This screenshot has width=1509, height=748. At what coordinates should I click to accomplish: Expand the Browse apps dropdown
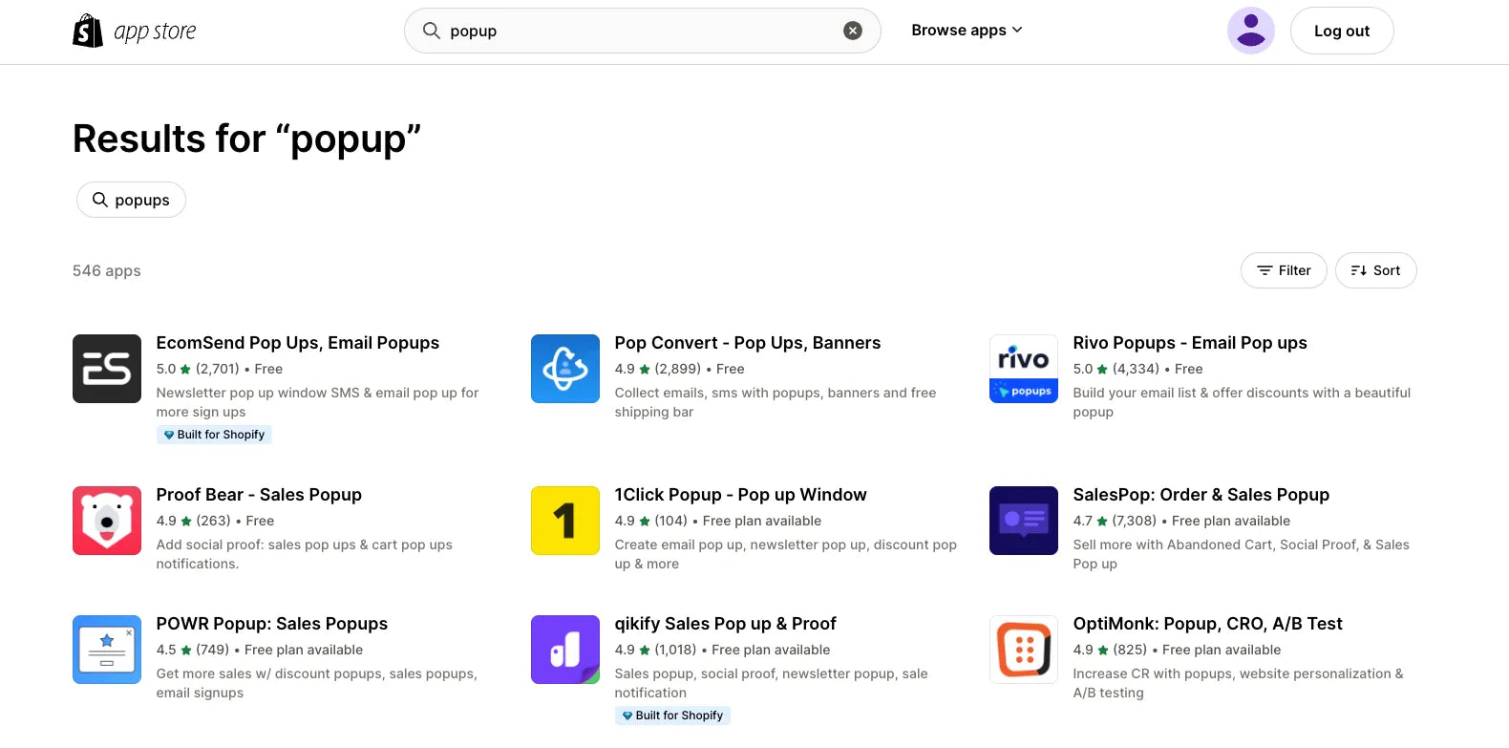point(967,31)
